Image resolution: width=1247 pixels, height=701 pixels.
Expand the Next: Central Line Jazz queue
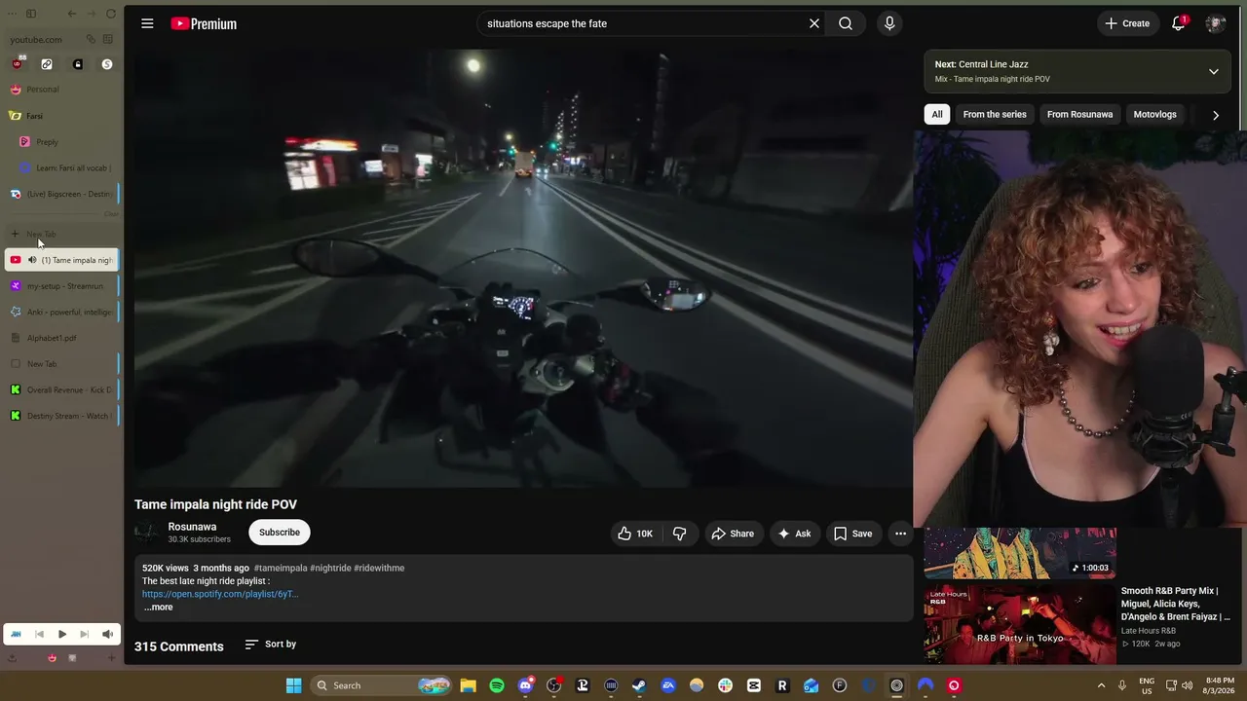(1214, 71)
